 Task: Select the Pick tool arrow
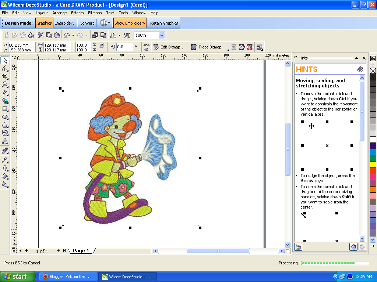[5, 61]
